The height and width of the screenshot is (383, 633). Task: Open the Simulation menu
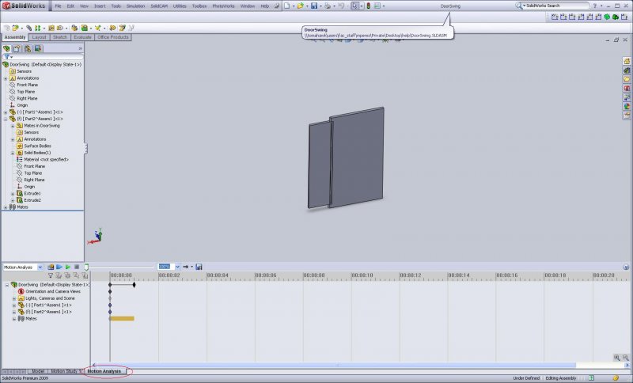tap(135, 6)
